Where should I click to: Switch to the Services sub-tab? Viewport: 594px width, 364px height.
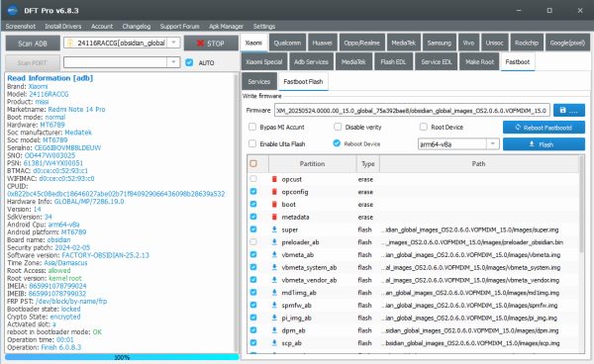pos(259,81)
